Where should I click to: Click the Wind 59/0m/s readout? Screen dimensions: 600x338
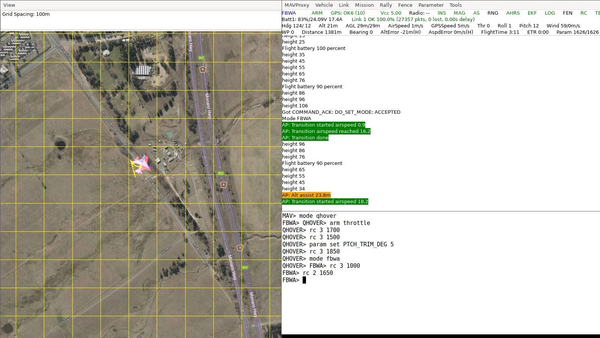click(563, 26)
